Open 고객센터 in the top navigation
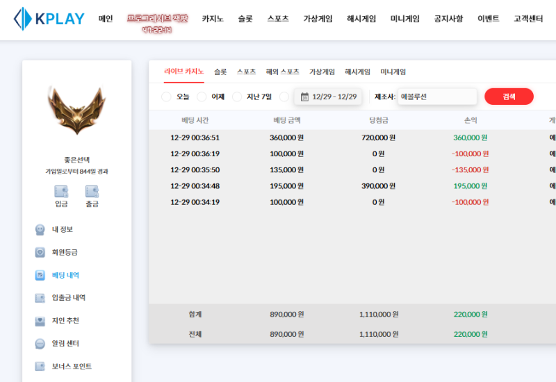Viewport: 556px width, 382px height. click(x=528, y=19)
